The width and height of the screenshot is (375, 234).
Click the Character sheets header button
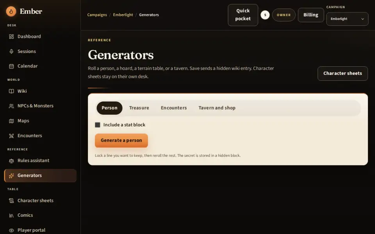click(x=343, y=74)
